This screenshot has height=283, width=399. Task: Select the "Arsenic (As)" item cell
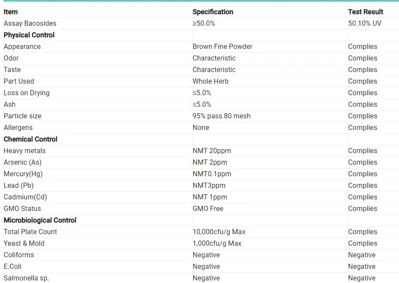[x=23, y=163]
